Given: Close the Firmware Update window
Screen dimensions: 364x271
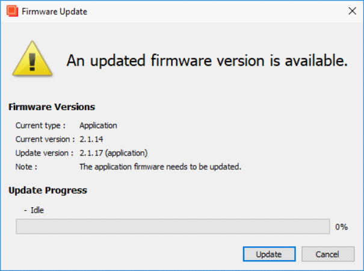Looking at the screenshot, I should tap(352, 11).
